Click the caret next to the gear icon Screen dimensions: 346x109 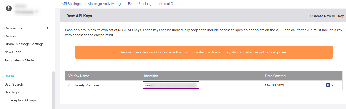pos(332,85)
